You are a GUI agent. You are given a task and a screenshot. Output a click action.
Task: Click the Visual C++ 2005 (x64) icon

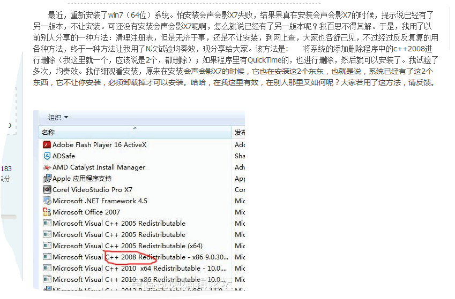coord(47,246)
